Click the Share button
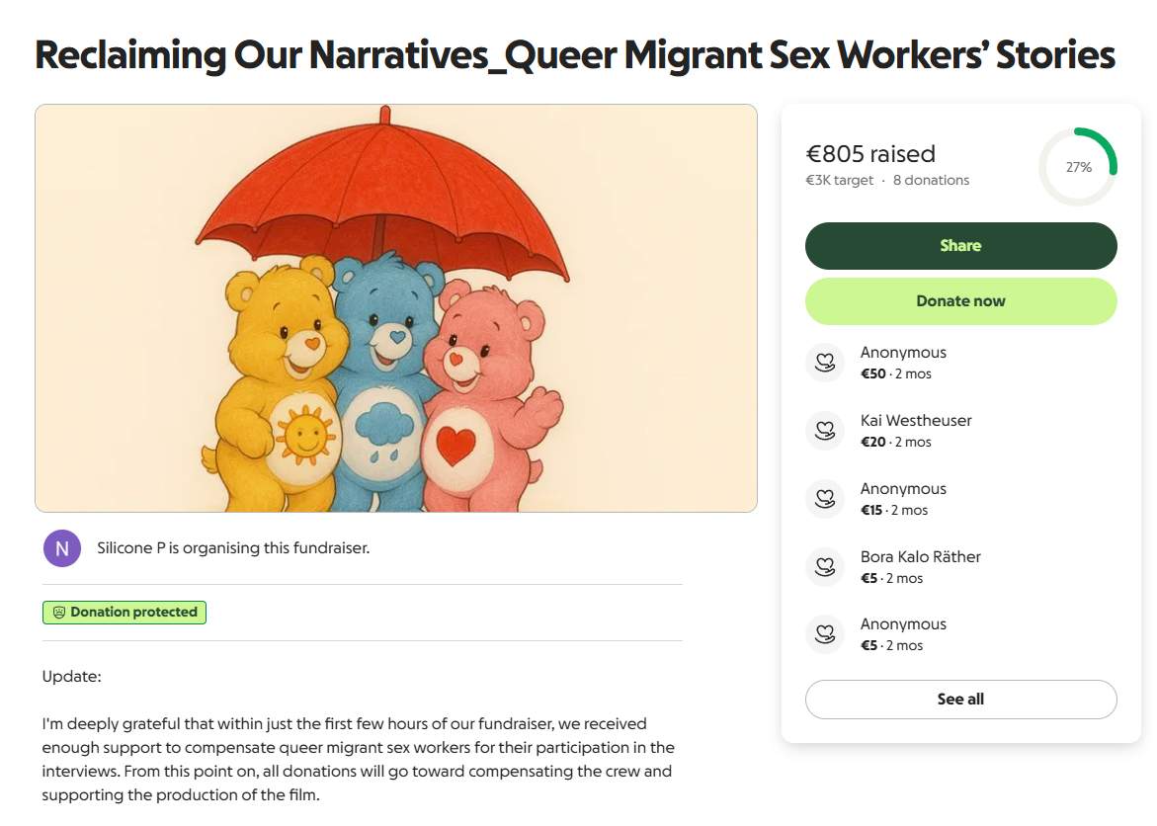The height and width of the screenshot is (826, 1157). click(x=960, y=246)
